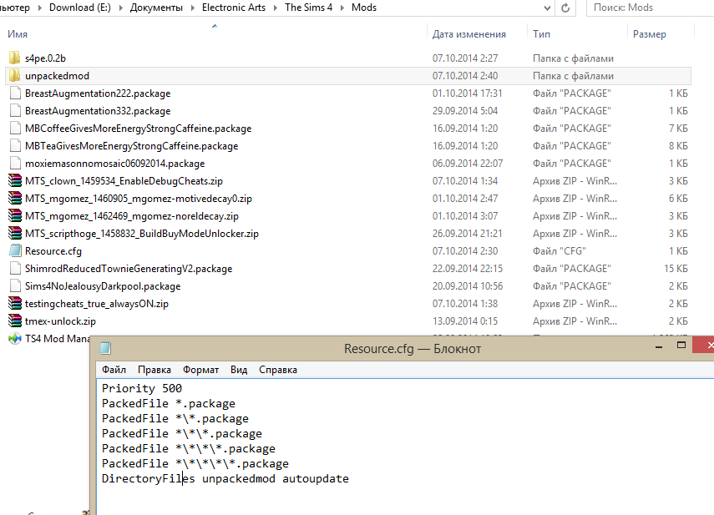Select the unpackedmod folder icon
Image resolution: width=714 pixels, height=515 pixels.
pos(14,75)
